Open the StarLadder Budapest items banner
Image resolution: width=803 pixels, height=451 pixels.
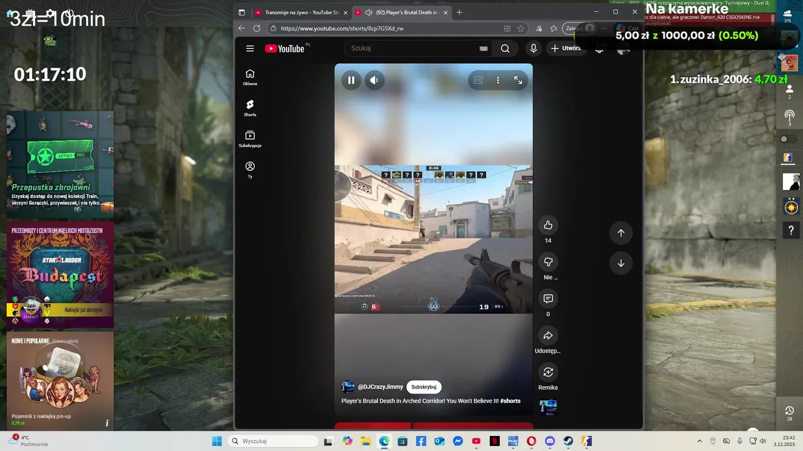pos(60,274)
